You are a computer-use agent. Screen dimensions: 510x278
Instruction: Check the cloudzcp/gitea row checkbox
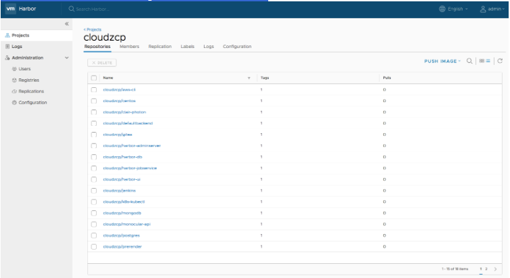click(94, 135)
